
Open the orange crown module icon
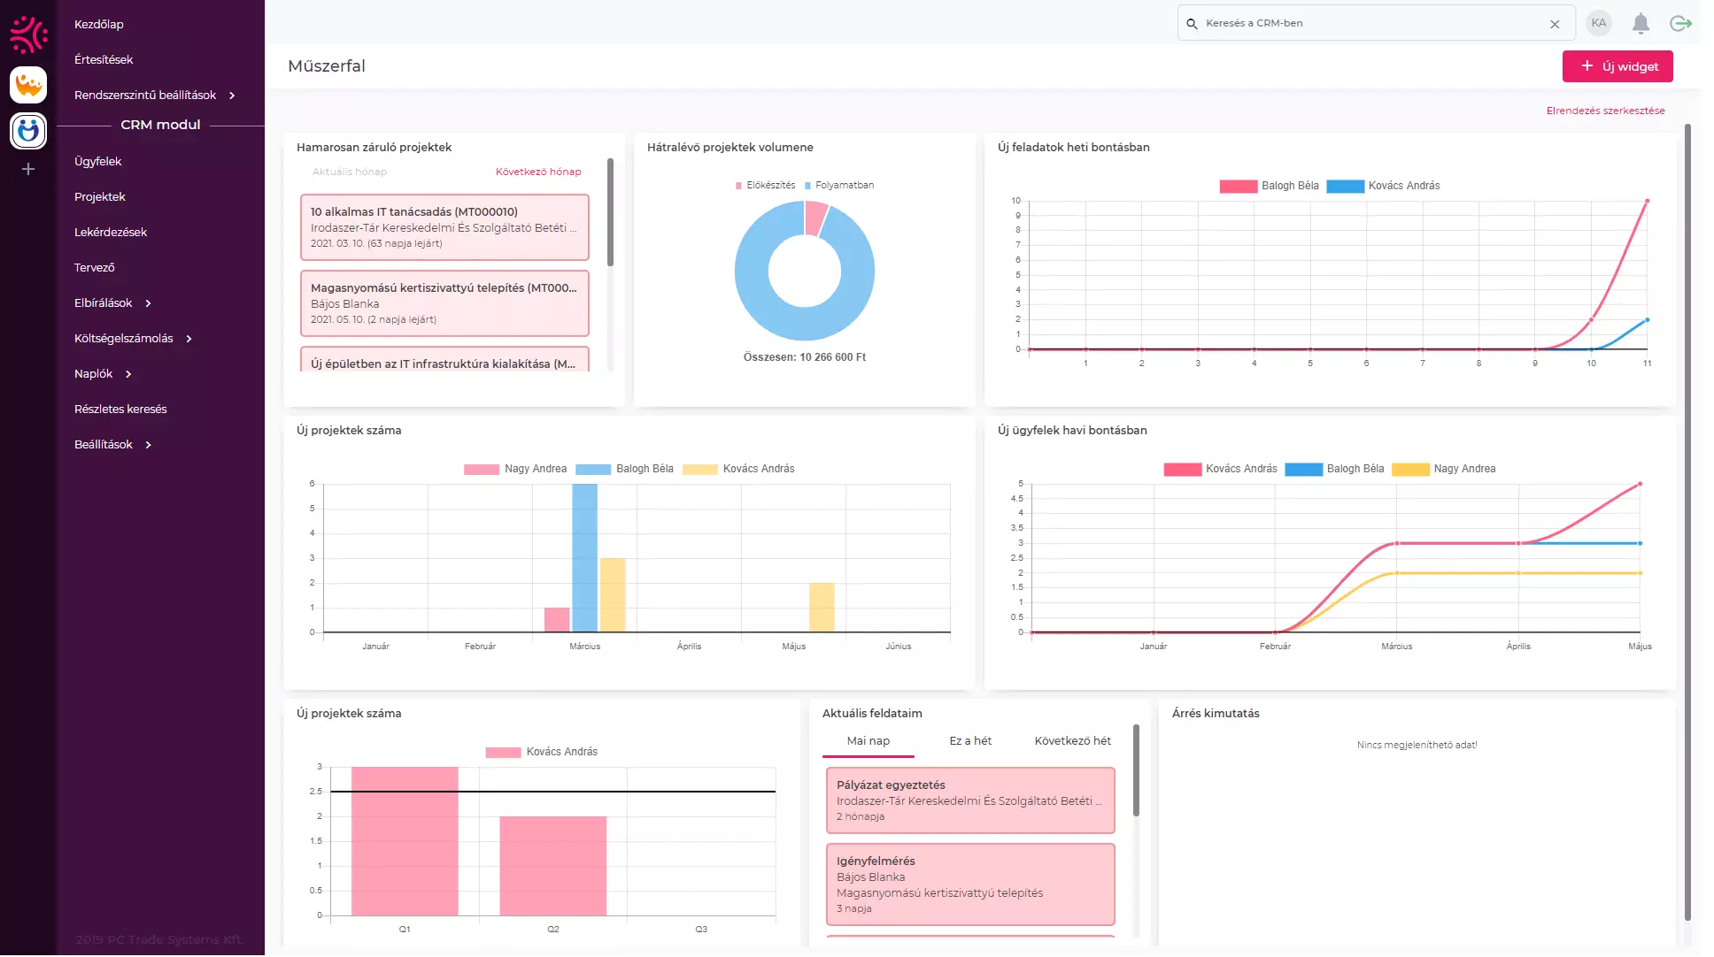pyautogui.click(x=28, y=86)
